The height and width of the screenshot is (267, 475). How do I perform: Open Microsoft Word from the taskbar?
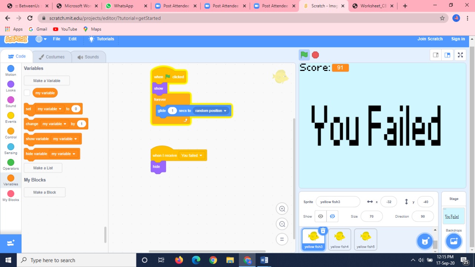[x=264, y=260]
